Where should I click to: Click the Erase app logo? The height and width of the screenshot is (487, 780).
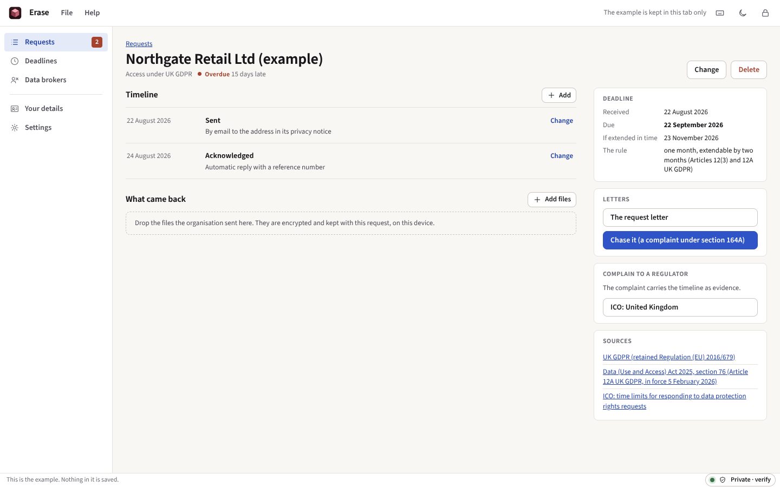coord(15,12)
